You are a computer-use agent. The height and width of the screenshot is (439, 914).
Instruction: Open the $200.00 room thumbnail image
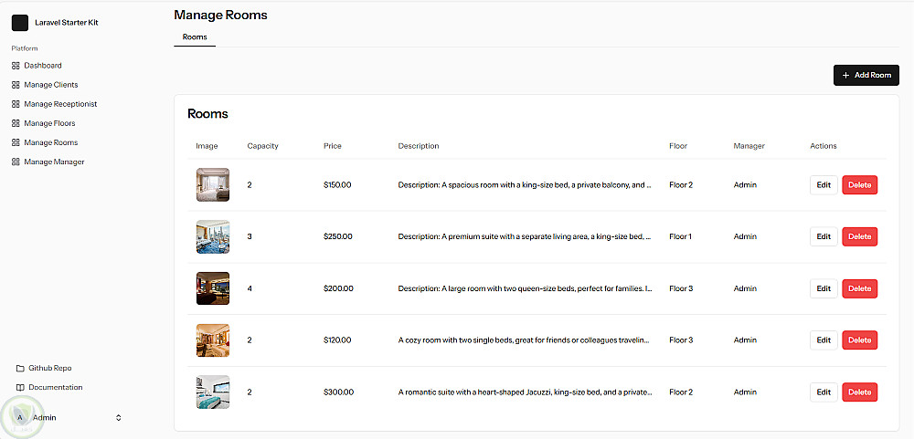(x=213, y=288)
